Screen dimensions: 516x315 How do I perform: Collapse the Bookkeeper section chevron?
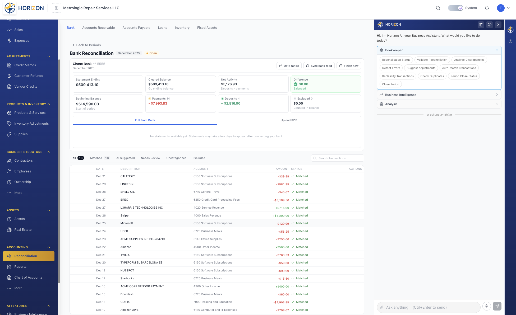coord(497,50)
